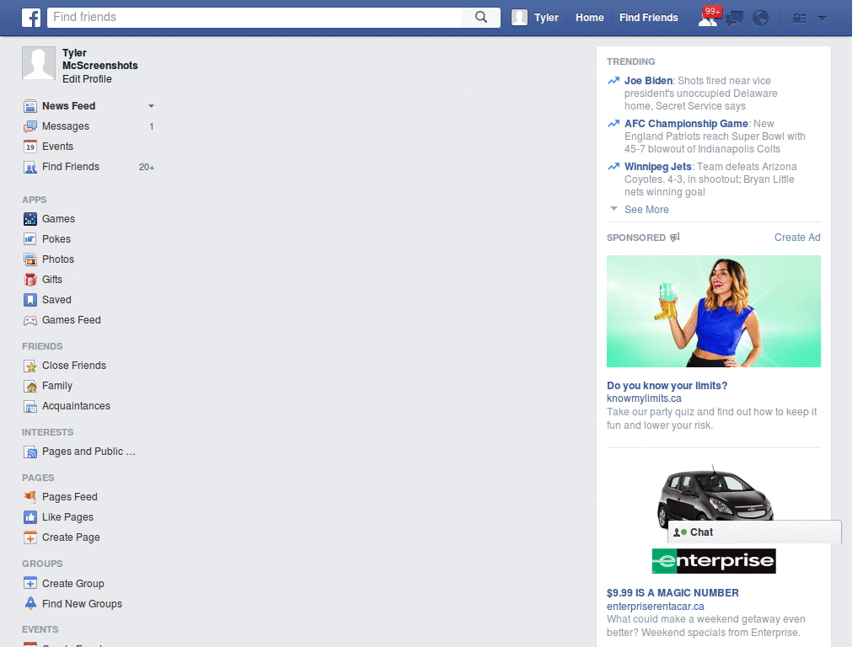Click the Pages and Public feed icon

tap(30, 452)
